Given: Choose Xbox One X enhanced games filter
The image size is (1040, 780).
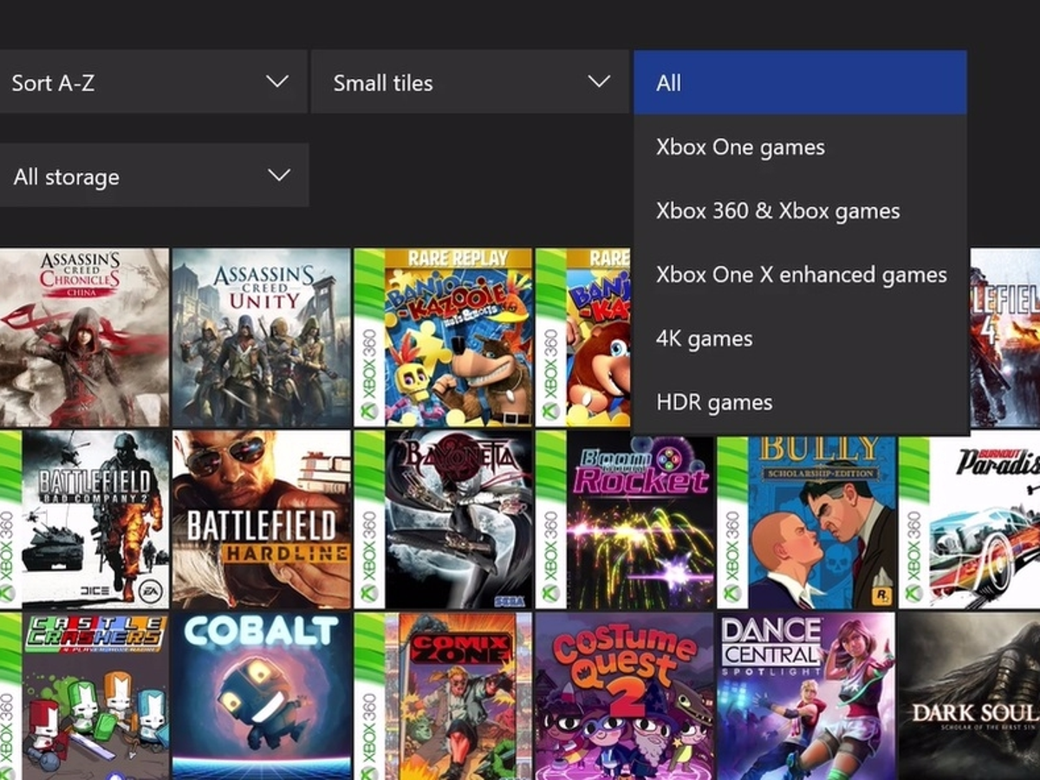Looking at the screenshot, I should click(800, 275).
